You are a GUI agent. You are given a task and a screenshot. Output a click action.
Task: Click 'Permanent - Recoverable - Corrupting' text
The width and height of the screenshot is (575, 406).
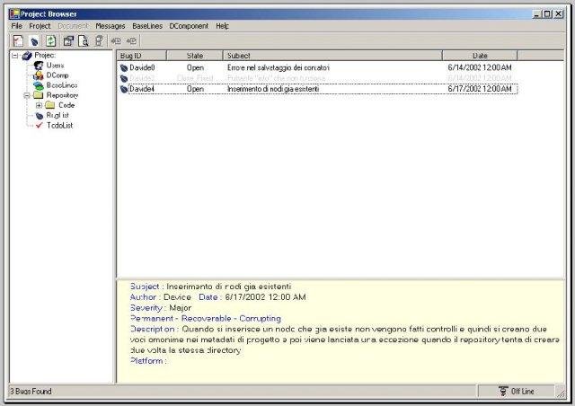point(206,318)
